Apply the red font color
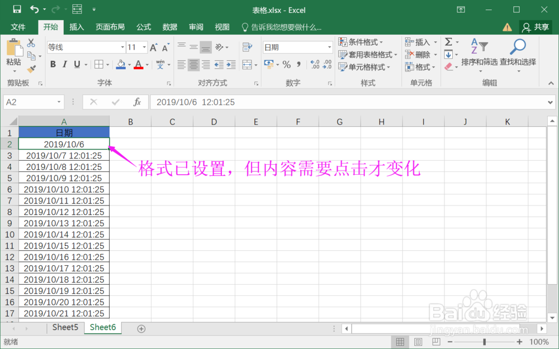The image size is (559, 349). click(139, 64)
